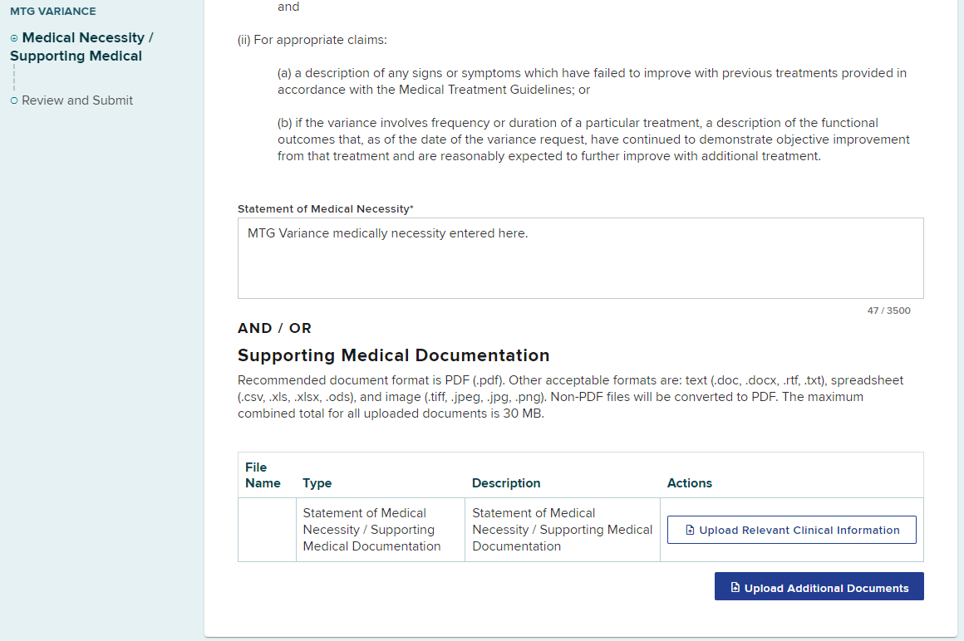This screenshot has width=964, height=641.
Task: Click the upload icon in Upload Relevant Clinical Information
Action: (x=690, y=530)
